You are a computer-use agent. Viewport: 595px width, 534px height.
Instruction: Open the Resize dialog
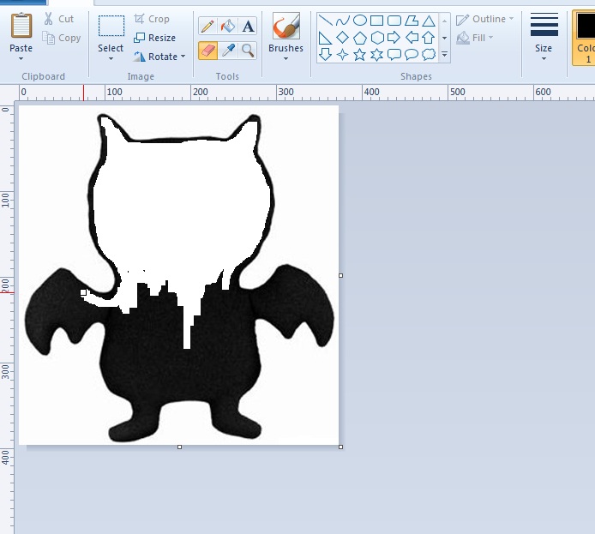(x=155, y=38)
